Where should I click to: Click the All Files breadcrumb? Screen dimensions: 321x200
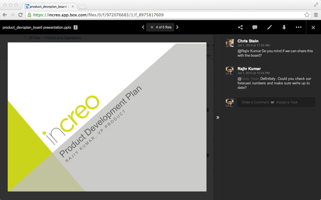tap(34, 38)
